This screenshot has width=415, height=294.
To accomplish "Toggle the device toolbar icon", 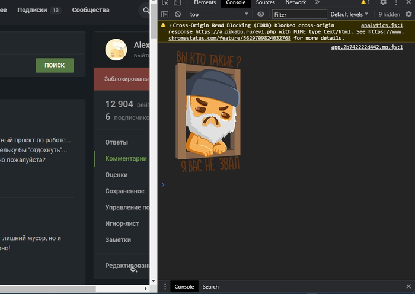I will [178, 3].
